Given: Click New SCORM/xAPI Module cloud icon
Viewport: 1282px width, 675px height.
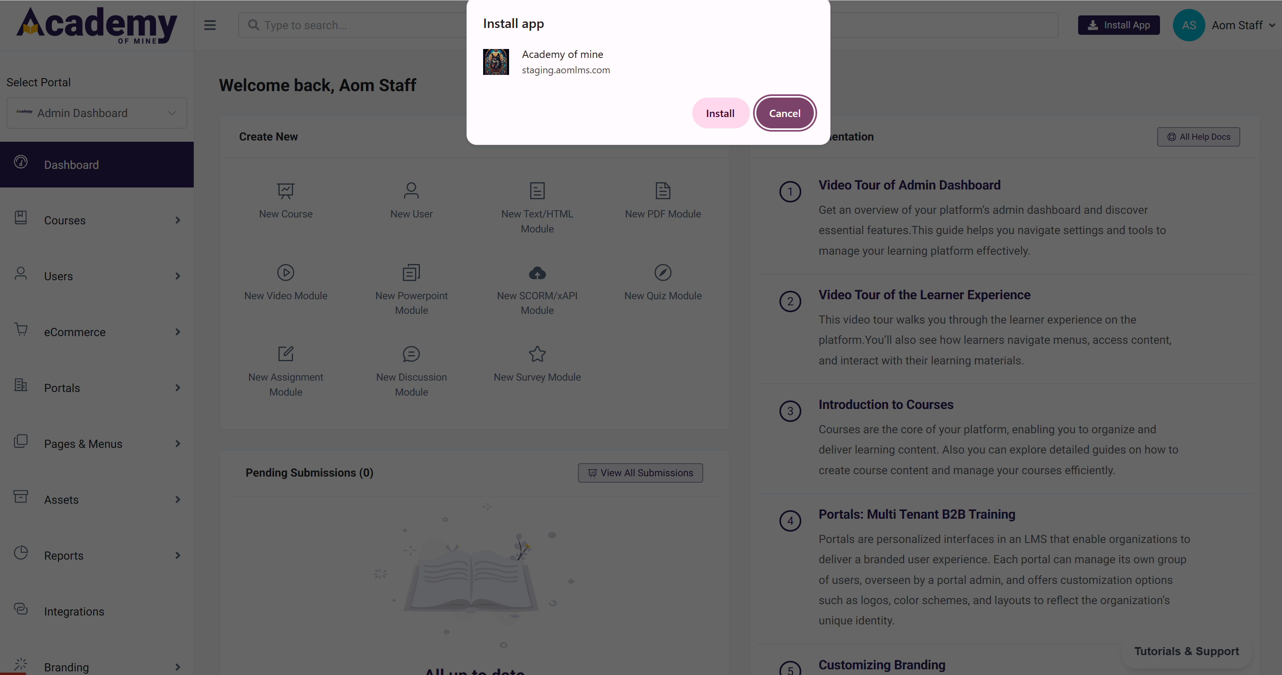Looking at the screenshot, I should 537,273.
